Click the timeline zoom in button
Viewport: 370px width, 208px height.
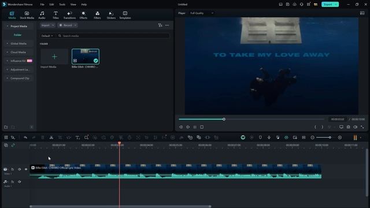point(340,138)
